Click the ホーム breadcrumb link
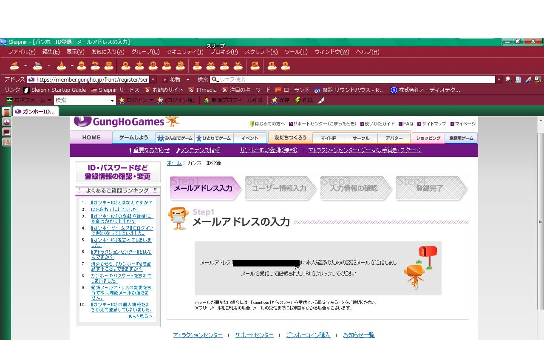The width and height of the screenshot is (544, 340). (174, 163)
